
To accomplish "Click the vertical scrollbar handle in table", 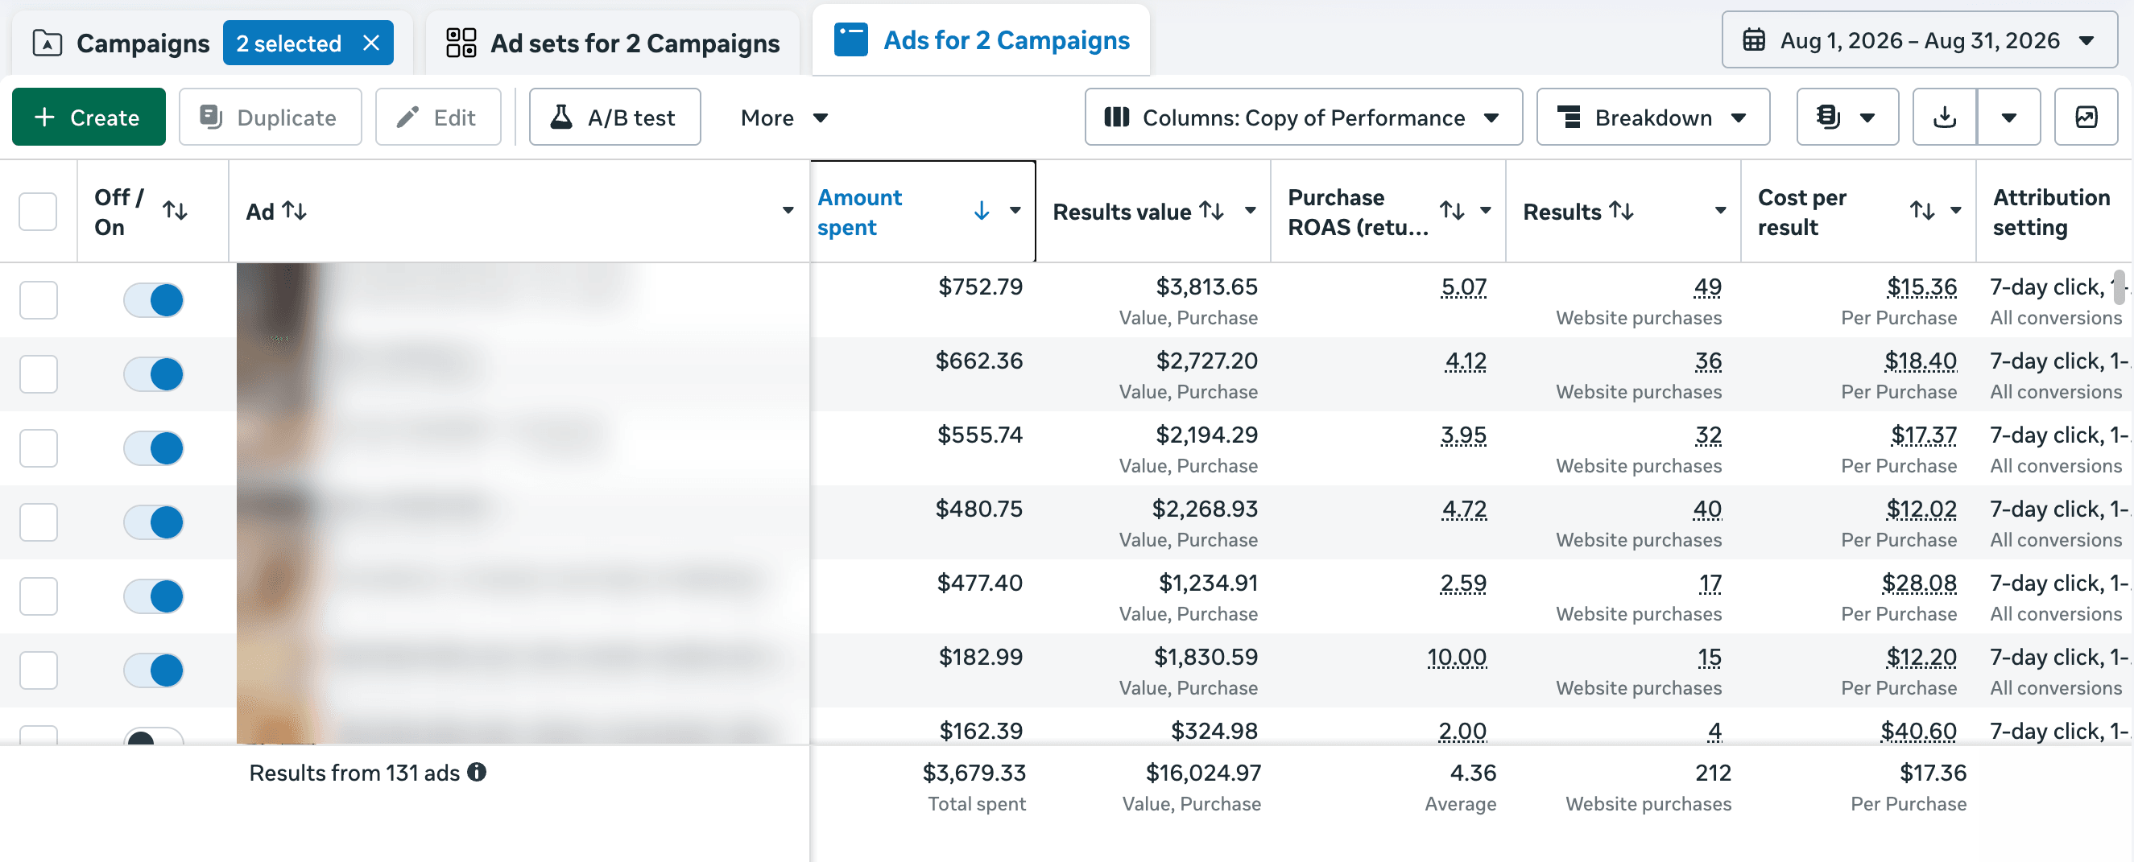I will point(2118,287).
